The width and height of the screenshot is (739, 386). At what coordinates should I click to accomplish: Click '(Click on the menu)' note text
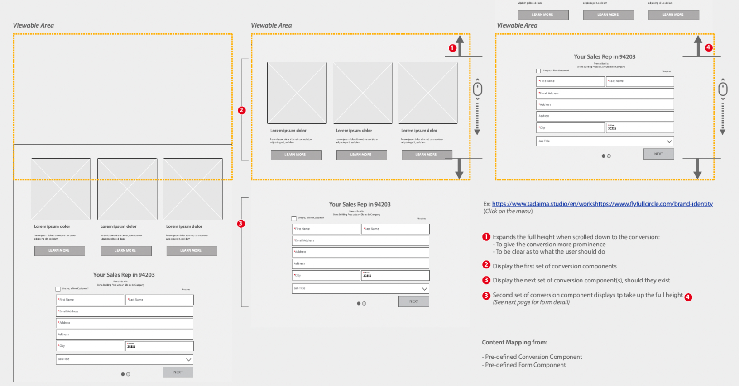tap(508, 211)
